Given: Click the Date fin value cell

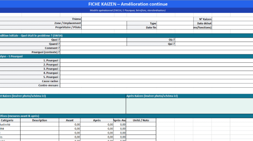Looking at the screenshot, I should pos(175,28).
